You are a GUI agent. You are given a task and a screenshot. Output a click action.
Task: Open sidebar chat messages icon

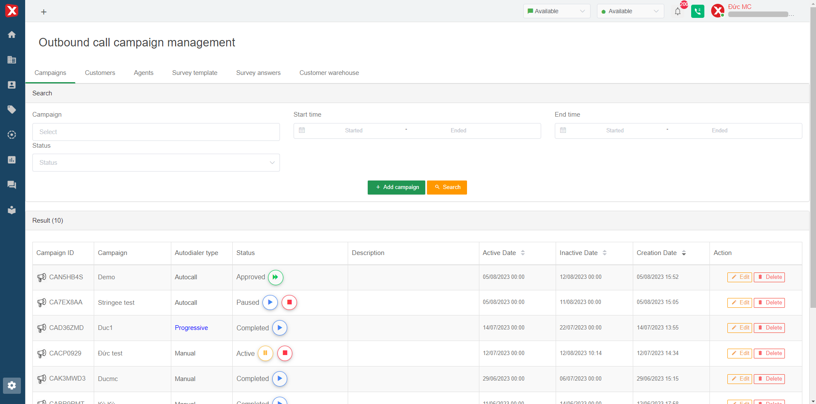point(12,185)
